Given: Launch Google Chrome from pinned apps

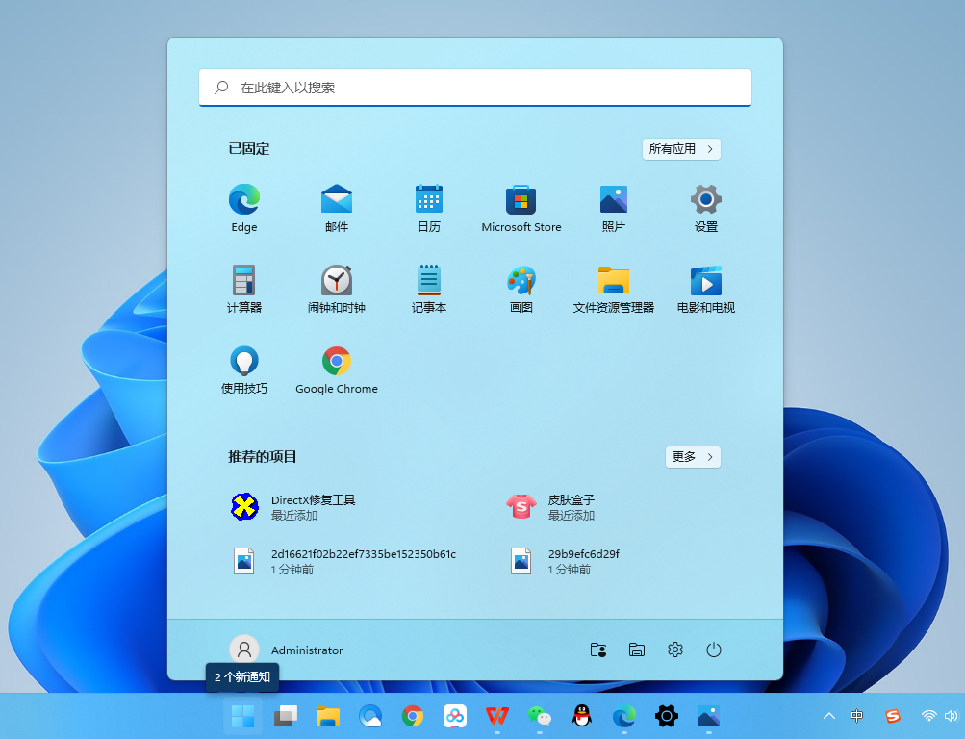Looking at the screenshot, I should (337, 369).
